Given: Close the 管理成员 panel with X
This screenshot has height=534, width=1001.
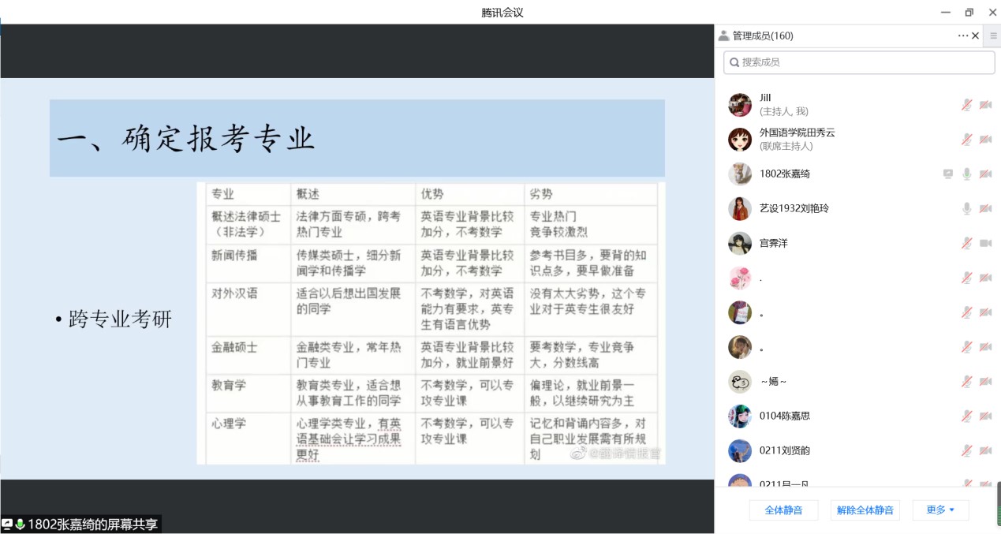Looking at the screenshot, I should [x=976, y=35].
